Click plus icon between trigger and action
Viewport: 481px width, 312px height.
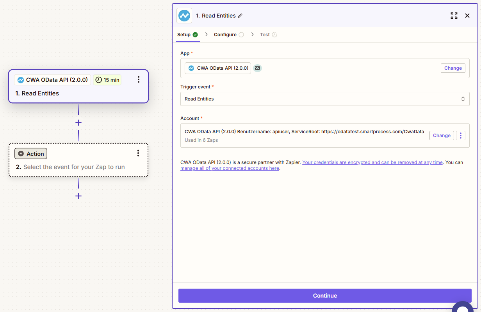pyautogui.click(x=78, y=123)
